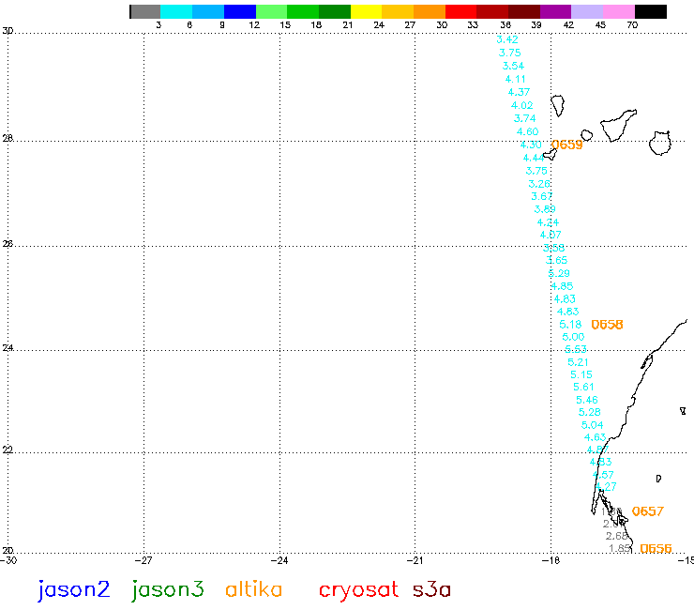Screen dimensions: 694x610
Task: Click the -27 longitude axis label
Action: point(143,561)
